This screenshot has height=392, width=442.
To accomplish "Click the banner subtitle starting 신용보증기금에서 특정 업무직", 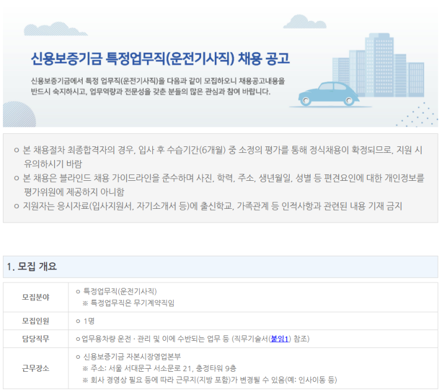I will click(x=158, y=81).
